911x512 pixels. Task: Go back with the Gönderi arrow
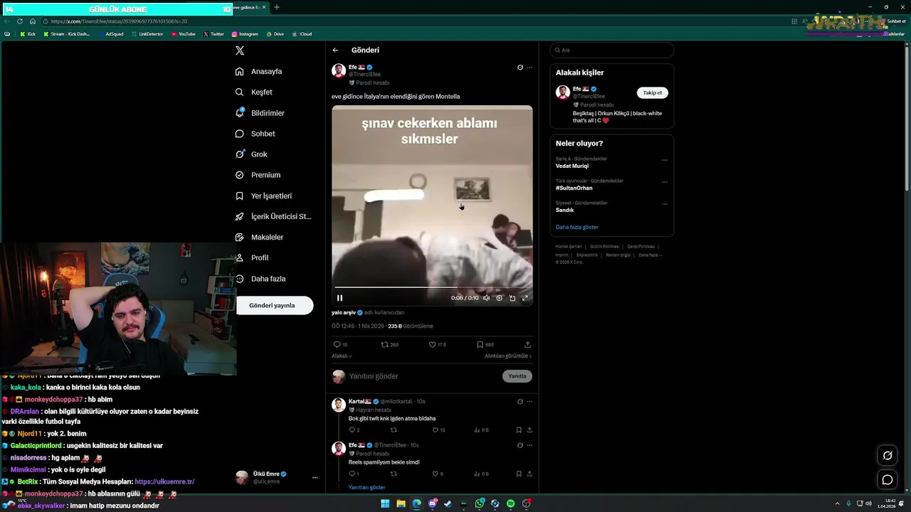(335, 50)
